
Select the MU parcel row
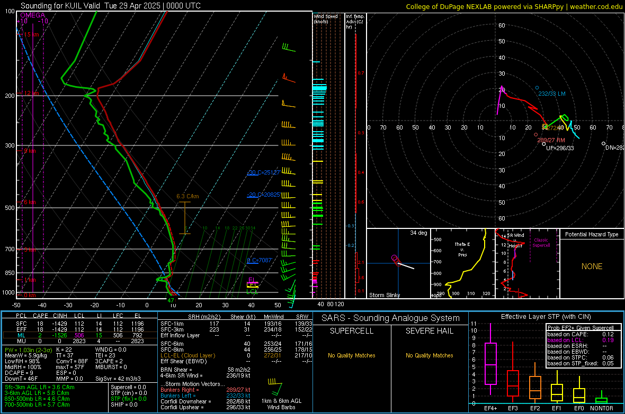pyautogui.click(x=79, y=341)
